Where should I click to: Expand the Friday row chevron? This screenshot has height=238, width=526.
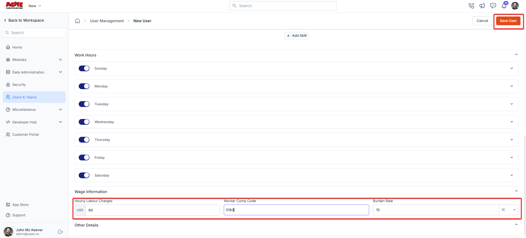click(x=512, y=157)
